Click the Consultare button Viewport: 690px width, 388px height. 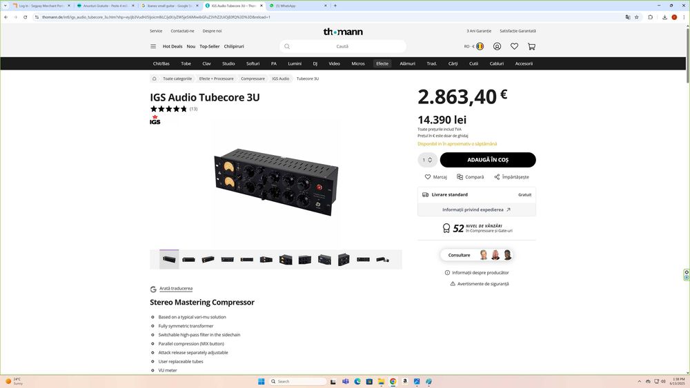point(477,255)
